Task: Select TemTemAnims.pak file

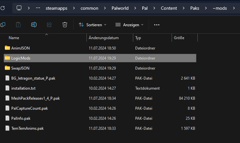Action: tap(27, 128)
